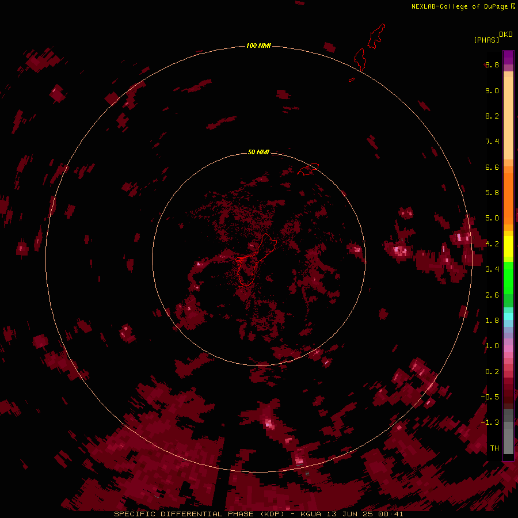Pick the cyan band of the color scale
The height and width of the screenshot is (518, 518).
[508, 316]
